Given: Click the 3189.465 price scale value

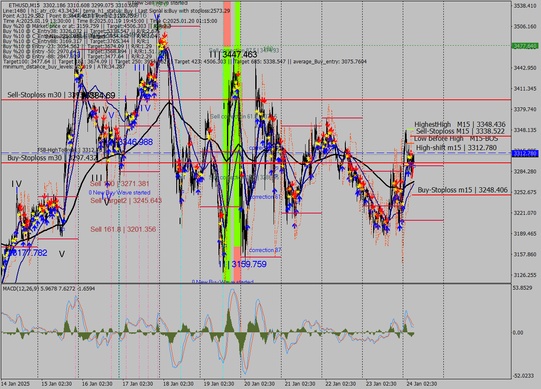Looking at the screenshot, I should (525, 233).
